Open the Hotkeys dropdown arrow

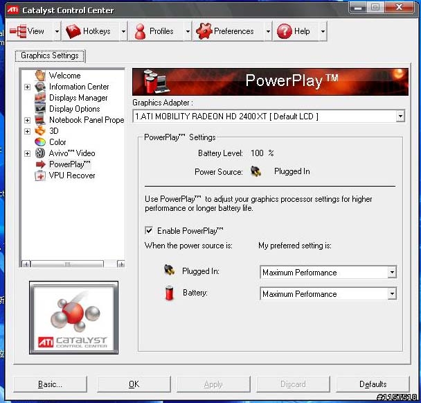[x=123, y=31]
